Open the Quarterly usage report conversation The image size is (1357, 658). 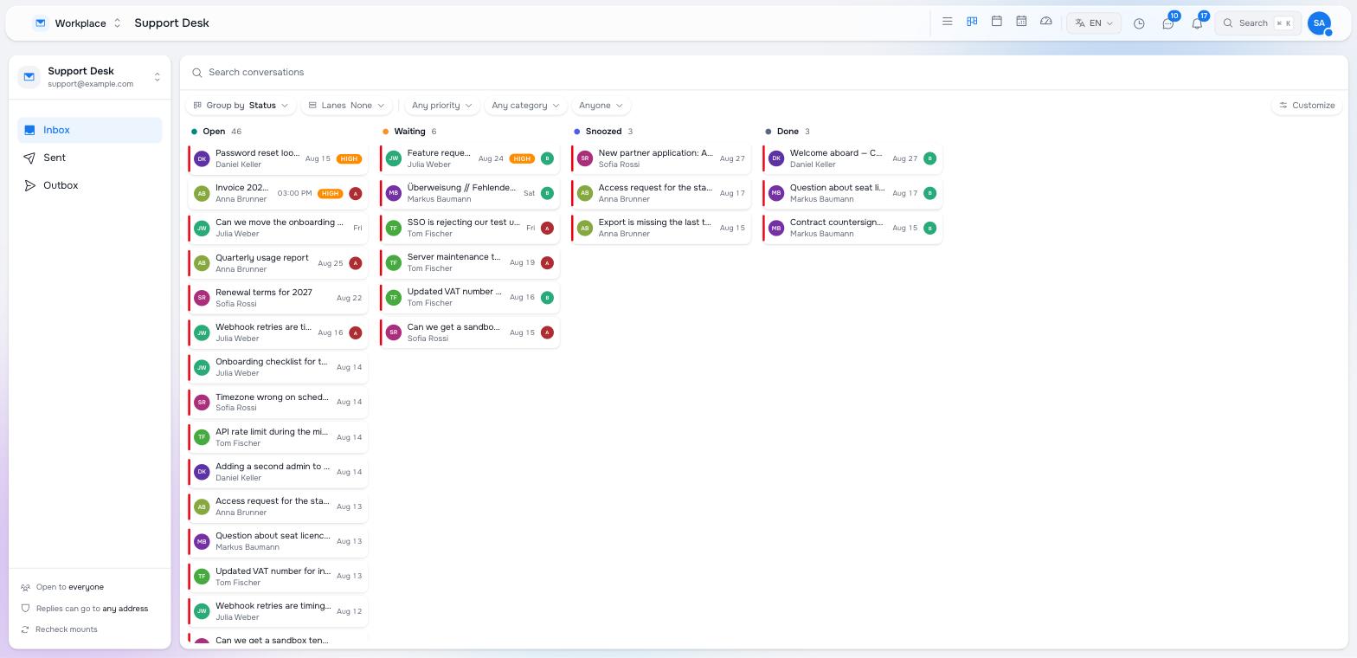(x=278, y=263)
